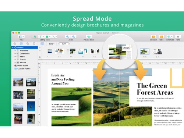Open the Text Styles dropdown
184x138 pixels.
[x=170, y=36]
